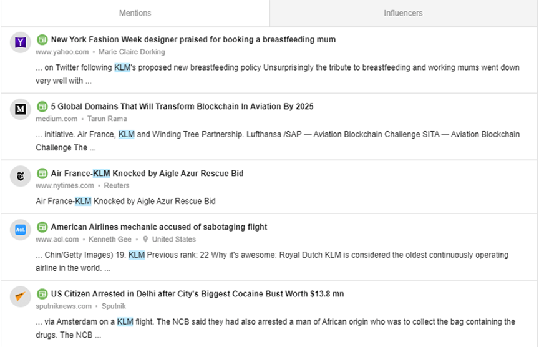The height and width of the screenshot is (347, 539).
Task: Click green news icon beside US Citizen headline
Action: point(42,293)
